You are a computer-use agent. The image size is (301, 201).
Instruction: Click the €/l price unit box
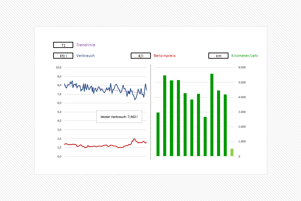[141, 56]
